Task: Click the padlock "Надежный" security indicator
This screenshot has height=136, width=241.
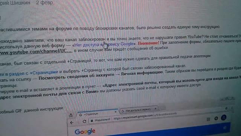Action: (x=101, y=120)
